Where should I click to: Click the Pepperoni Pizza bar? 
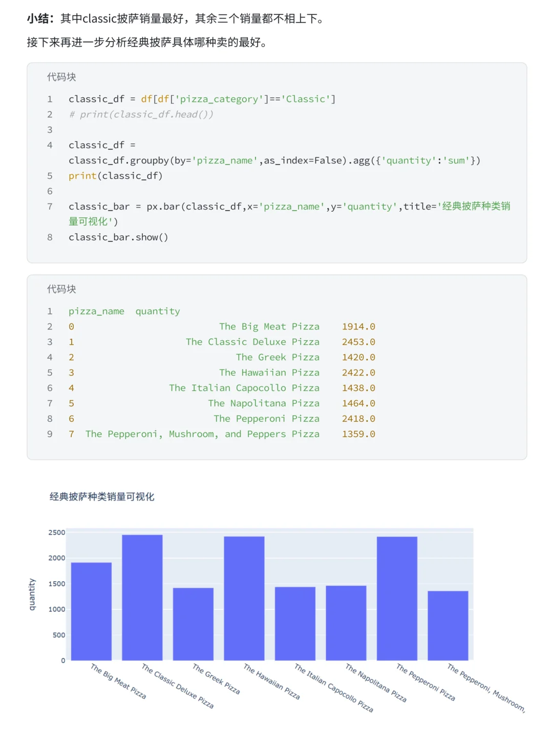(x=397, y=599)
